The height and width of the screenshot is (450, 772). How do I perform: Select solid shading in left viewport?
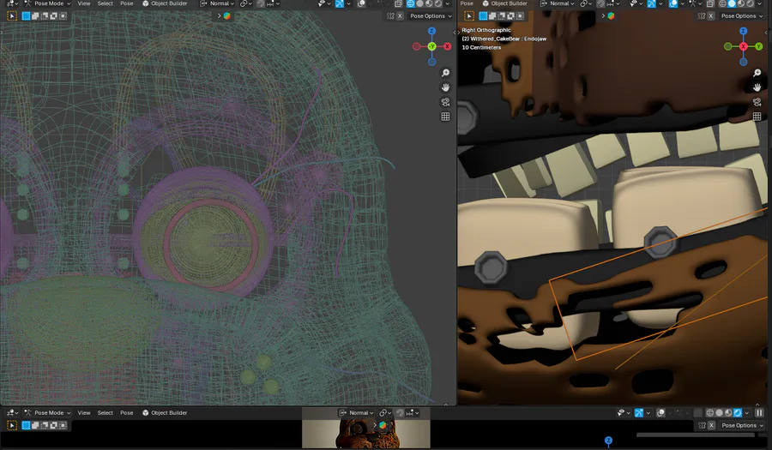point(420,3)
